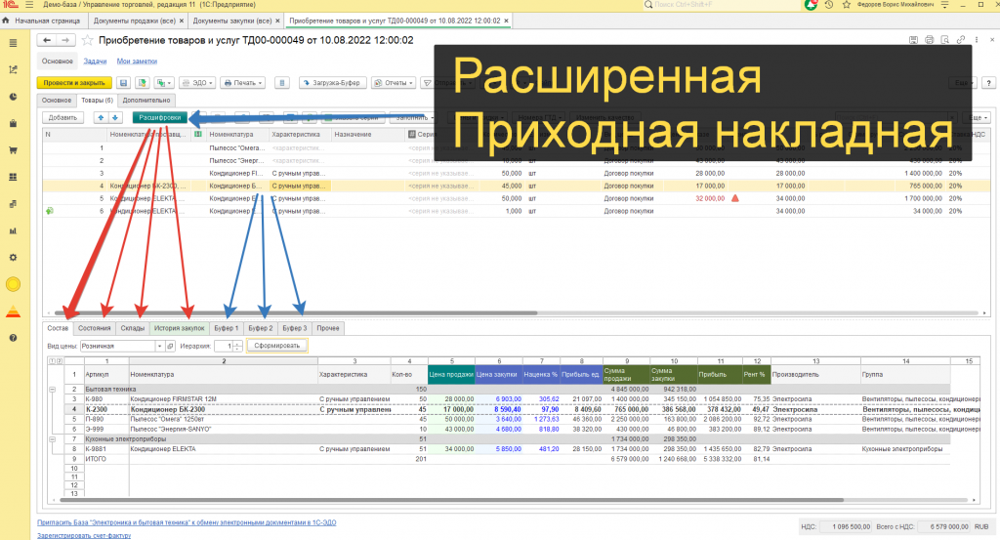This screenshot has height=540, width=1000.
Task: Click the Загрузка-Буфер button
Action: tap(332, 83)
